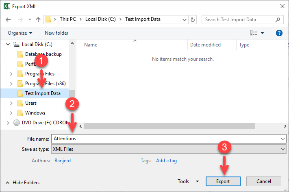The height and width of the screenshot is (192, 289).
Task: Open the address bar history dropdown
Action: tap(184, 20)
